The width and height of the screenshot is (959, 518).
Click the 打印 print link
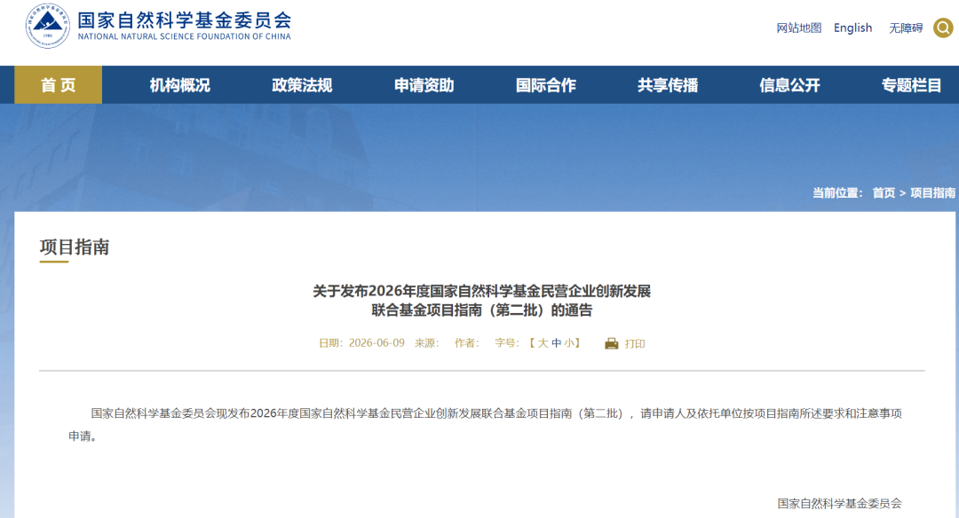[635, 344]
